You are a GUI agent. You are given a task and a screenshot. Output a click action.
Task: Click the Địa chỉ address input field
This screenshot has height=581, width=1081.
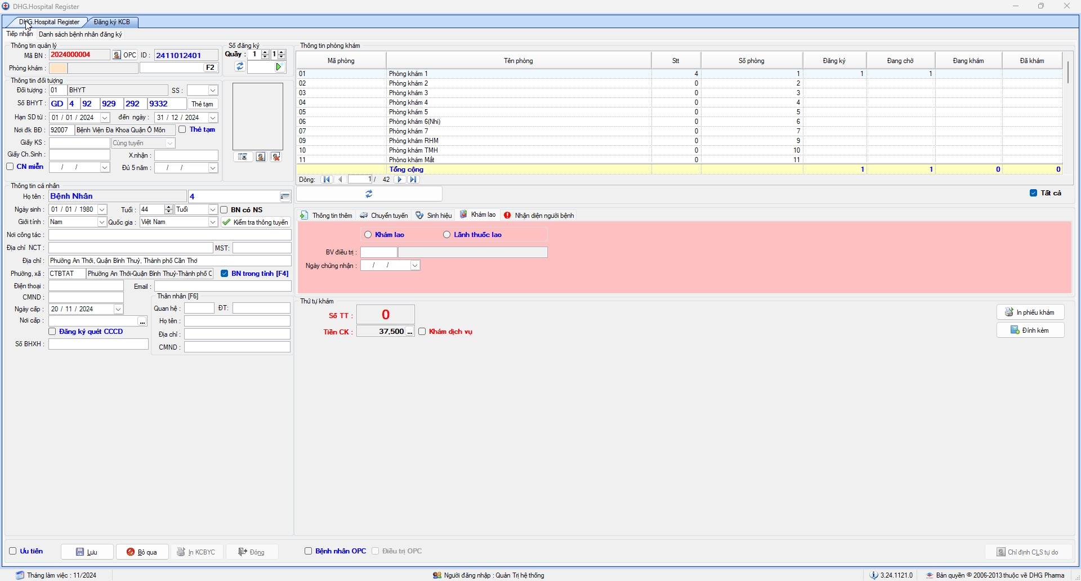(169, 261)
